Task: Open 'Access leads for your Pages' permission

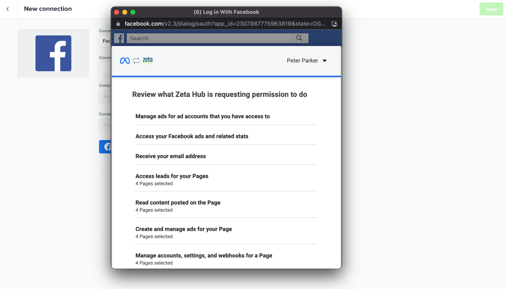Action: click(x=172, y=176)
